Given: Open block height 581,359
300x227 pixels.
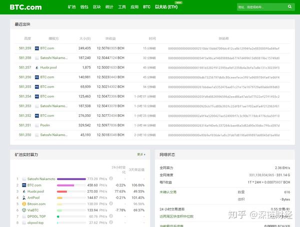Looking at the screenshot, I should 25,48.
